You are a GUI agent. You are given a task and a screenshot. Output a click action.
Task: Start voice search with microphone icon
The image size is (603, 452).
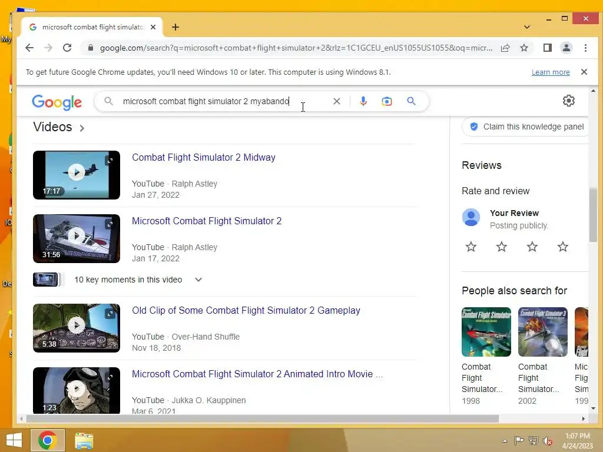tap(363, 101)
